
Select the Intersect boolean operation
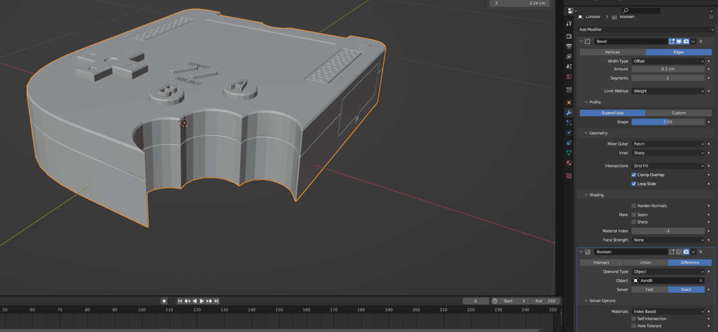pyautogui.click(x=601, y=262)
